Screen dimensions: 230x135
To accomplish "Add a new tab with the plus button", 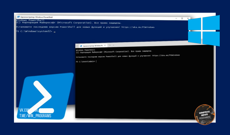I will click(x=110, y=45).
